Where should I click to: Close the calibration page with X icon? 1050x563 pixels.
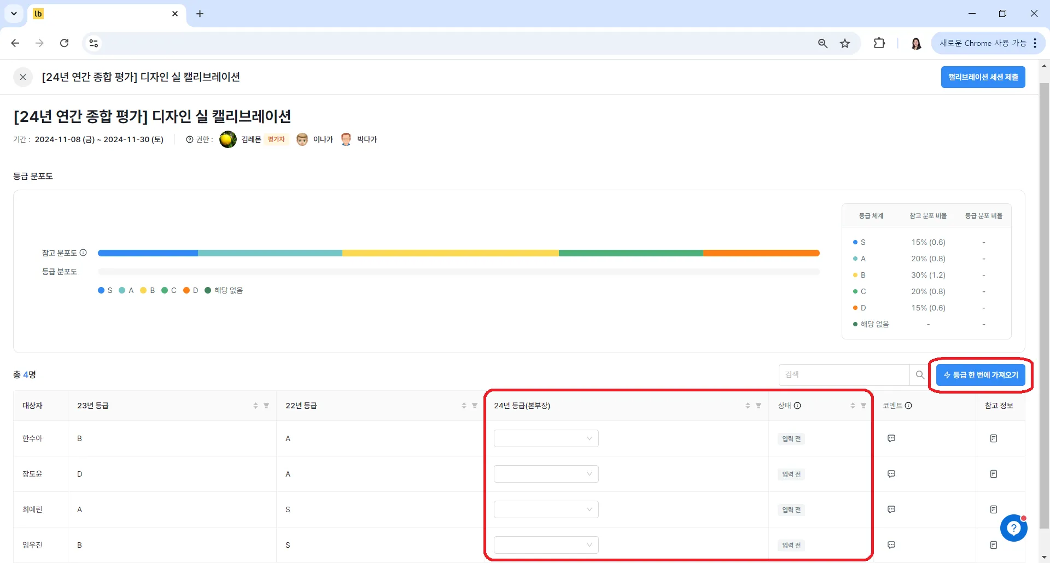[x=23, y=77]
